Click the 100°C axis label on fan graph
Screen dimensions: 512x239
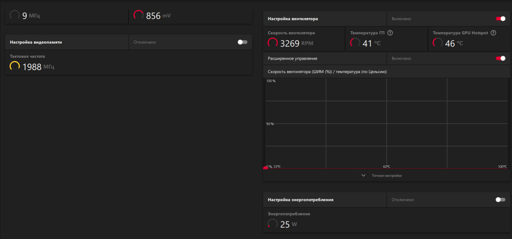[x=502, y=167]
